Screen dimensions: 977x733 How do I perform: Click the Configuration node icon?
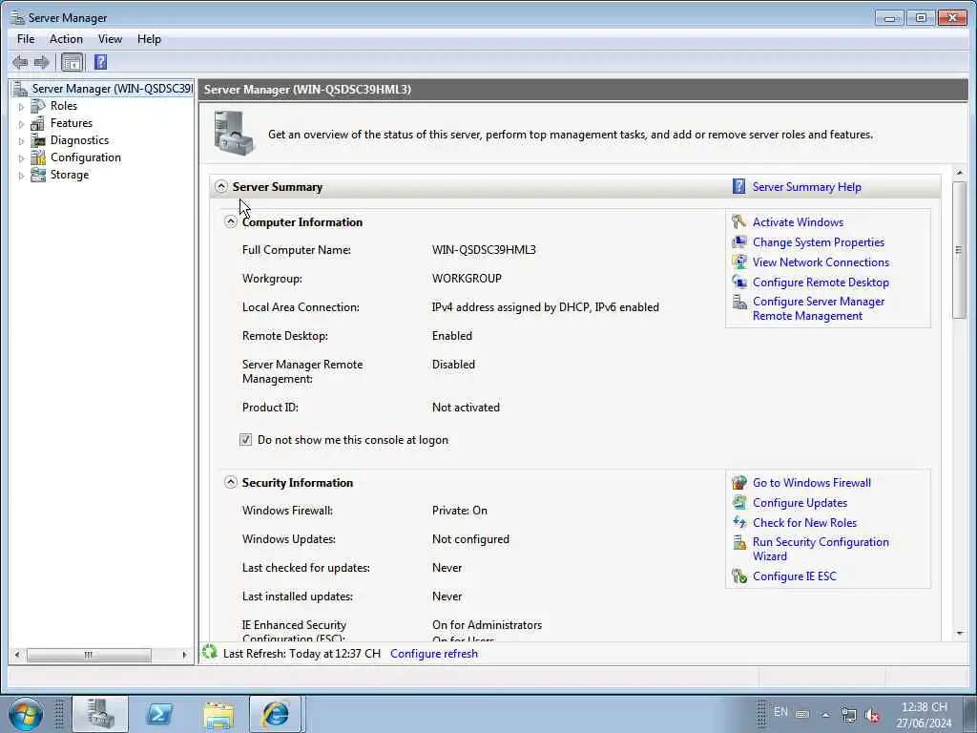[x=38, y=157]
